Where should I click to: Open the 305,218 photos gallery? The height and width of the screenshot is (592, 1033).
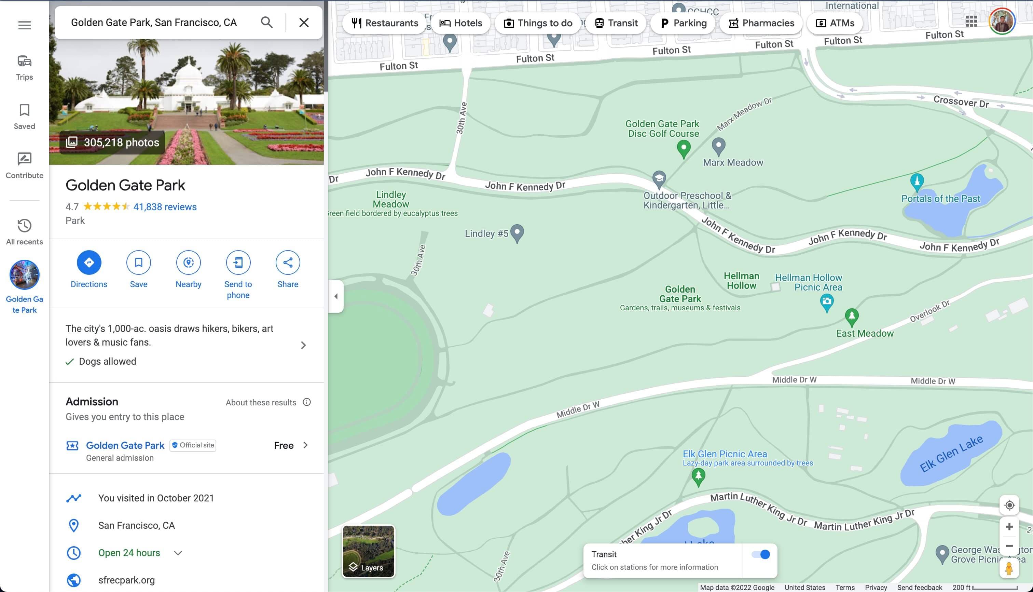coord(113,142)
